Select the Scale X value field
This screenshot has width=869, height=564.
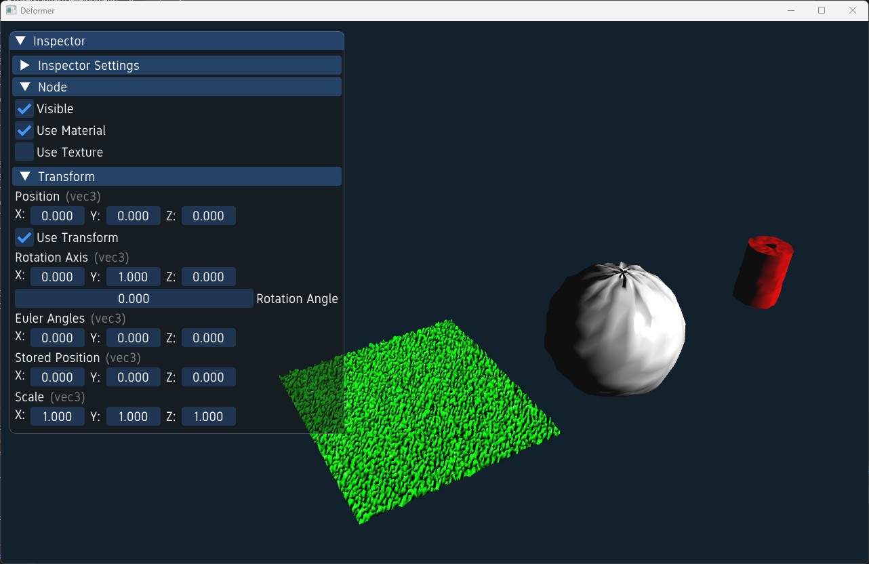(58, 417)
